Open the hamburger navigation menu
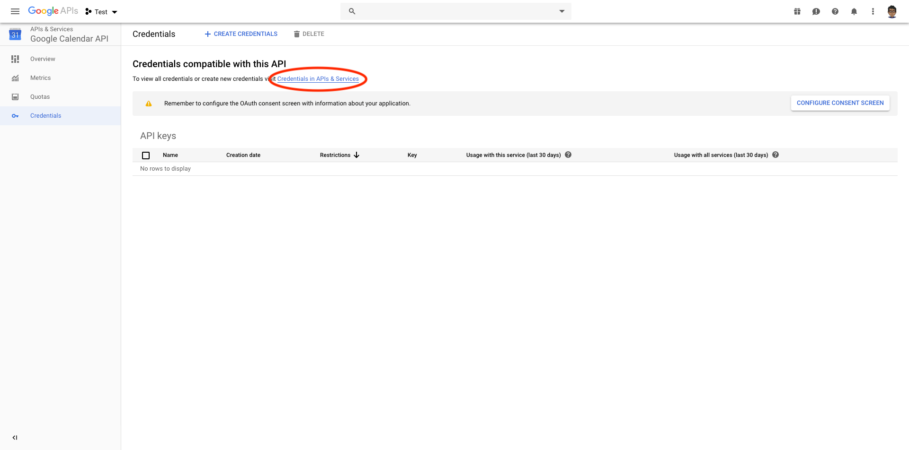The height and width of the screenshot is (450, 909). pyautogui.click(x=15, y=11)
